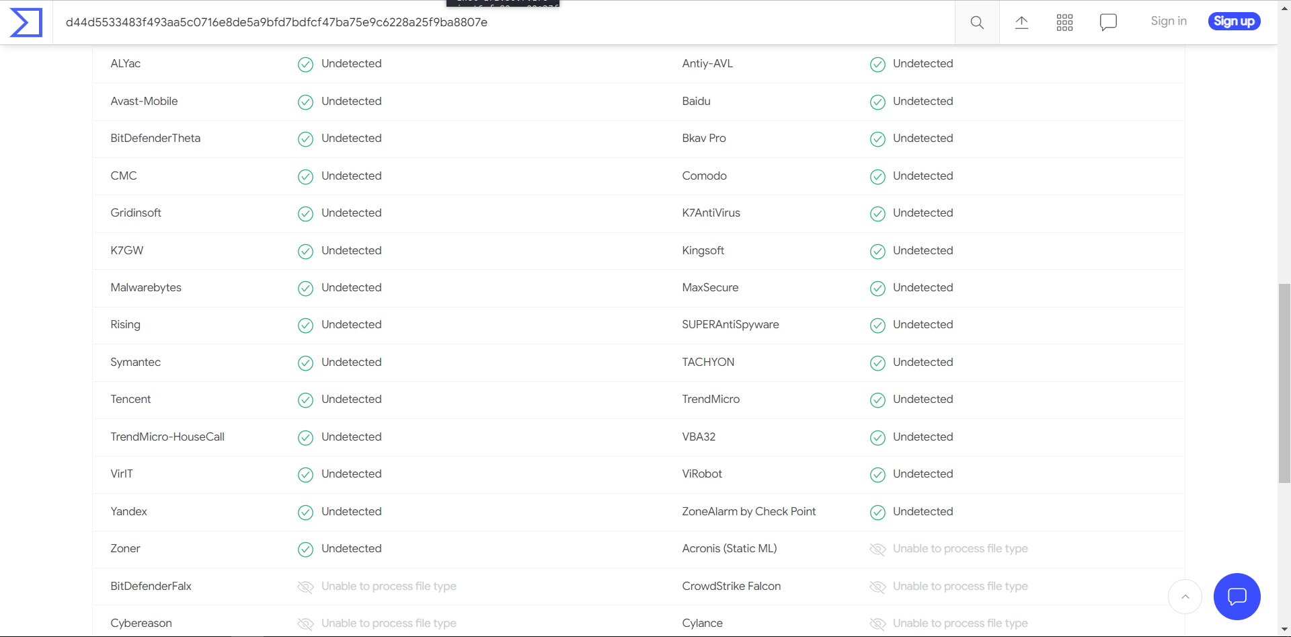
Task: Click the Undetected result for ZoneAlarm
Action: tap(923, 511)
